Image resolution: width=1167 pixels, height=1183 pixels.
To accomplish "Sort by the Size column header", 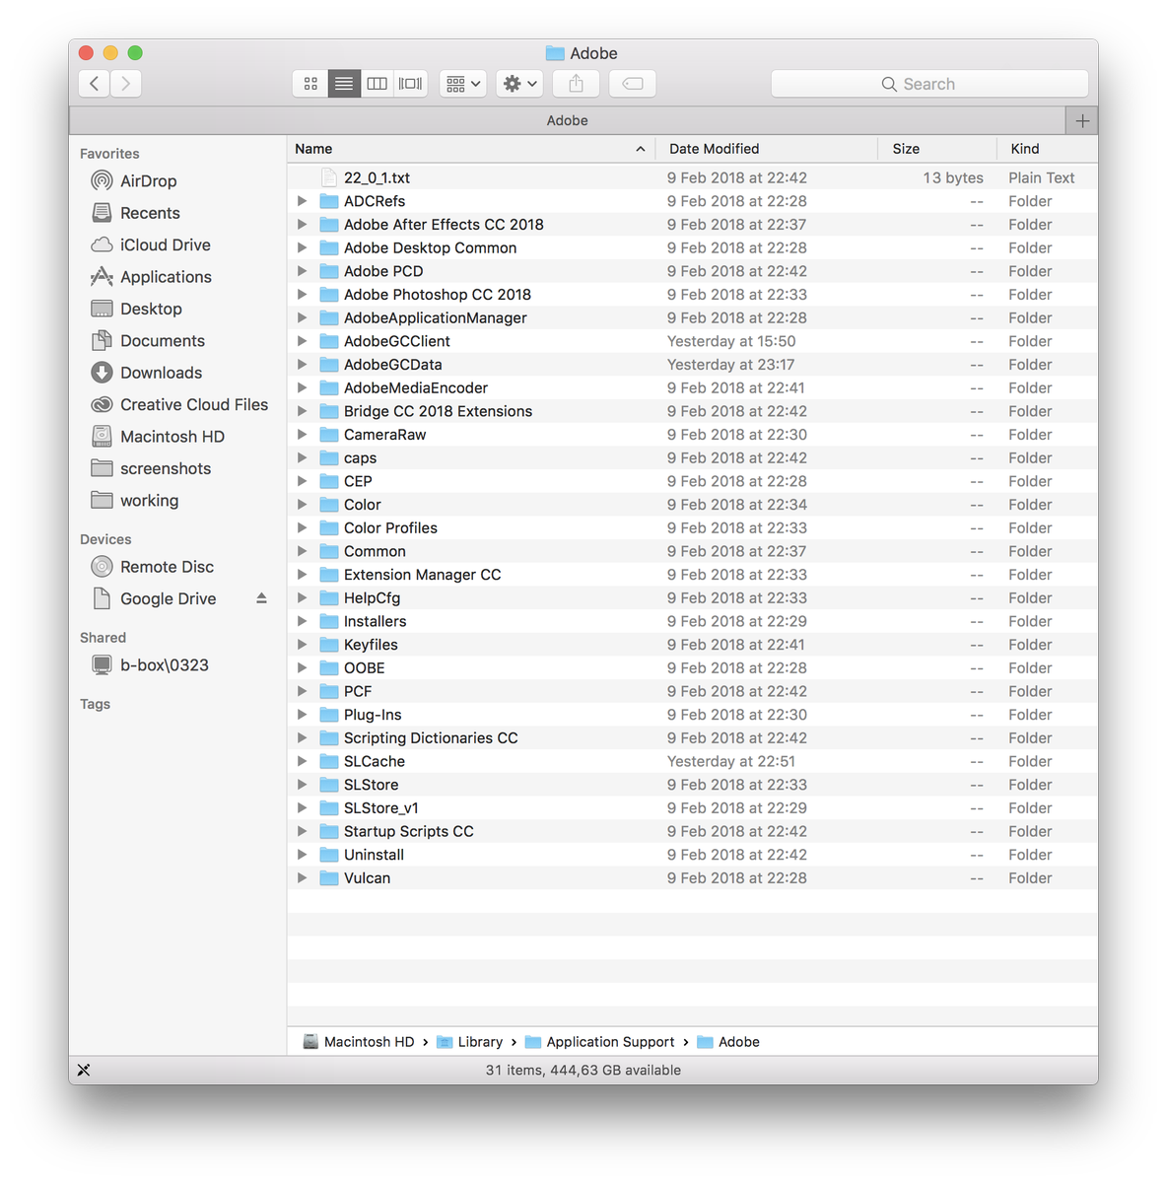I will 936,149.
